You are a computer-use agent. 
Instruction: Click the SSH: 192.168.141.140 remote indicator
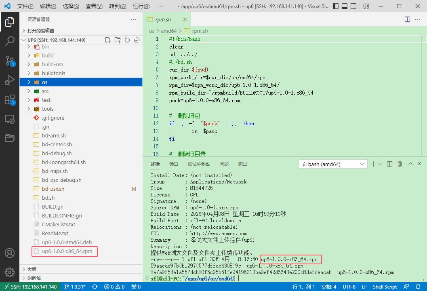(x=30, y=287)
